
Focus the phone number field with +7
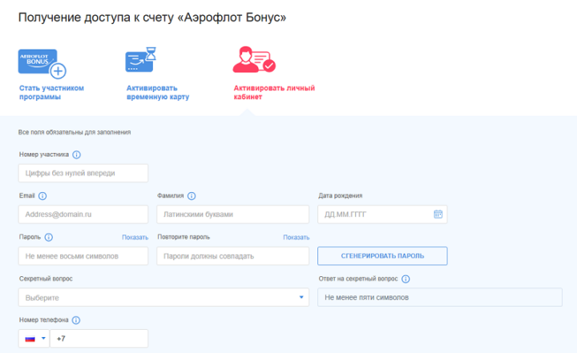click(x=99, y=339)
